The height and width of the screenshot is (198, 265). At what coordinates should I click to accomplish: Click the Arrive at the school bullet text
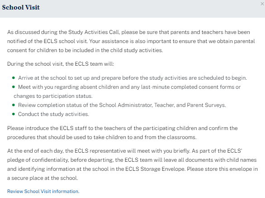(x=132, y=78)
